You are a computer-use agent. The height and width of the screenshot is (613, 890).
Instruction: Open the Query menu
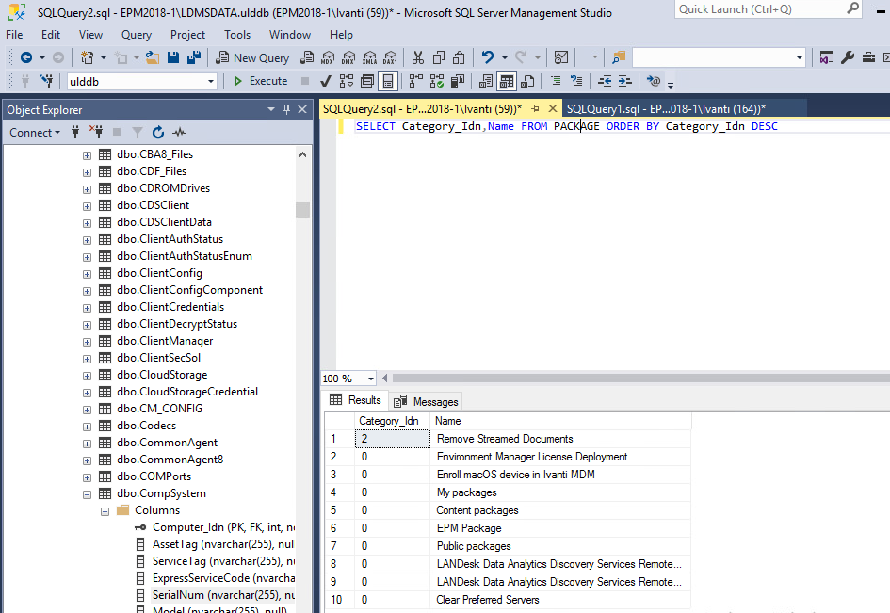coord(136,35)
